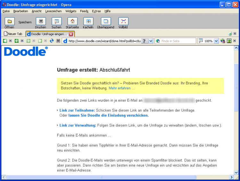Screen dimensions: 240x181
Task: Open Suchen search tool
Action: [57, 21]
